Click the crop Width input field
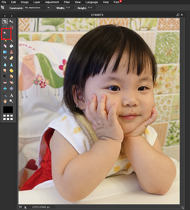The image size is (190, 210). point(69,8)
